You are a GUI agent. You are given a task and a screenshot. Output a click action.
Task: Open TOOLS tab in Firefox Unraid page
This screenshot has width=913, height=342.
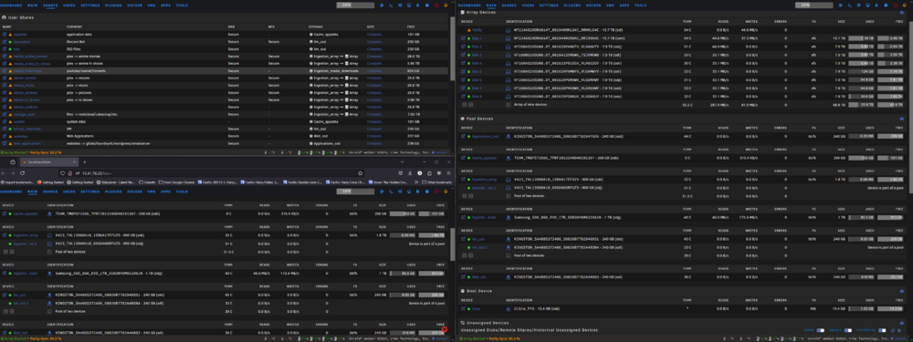[182, 192]
